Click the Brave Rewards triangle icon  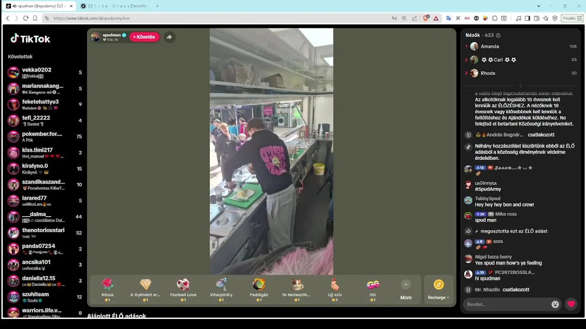pyautogui.click(x=436, y=18)
